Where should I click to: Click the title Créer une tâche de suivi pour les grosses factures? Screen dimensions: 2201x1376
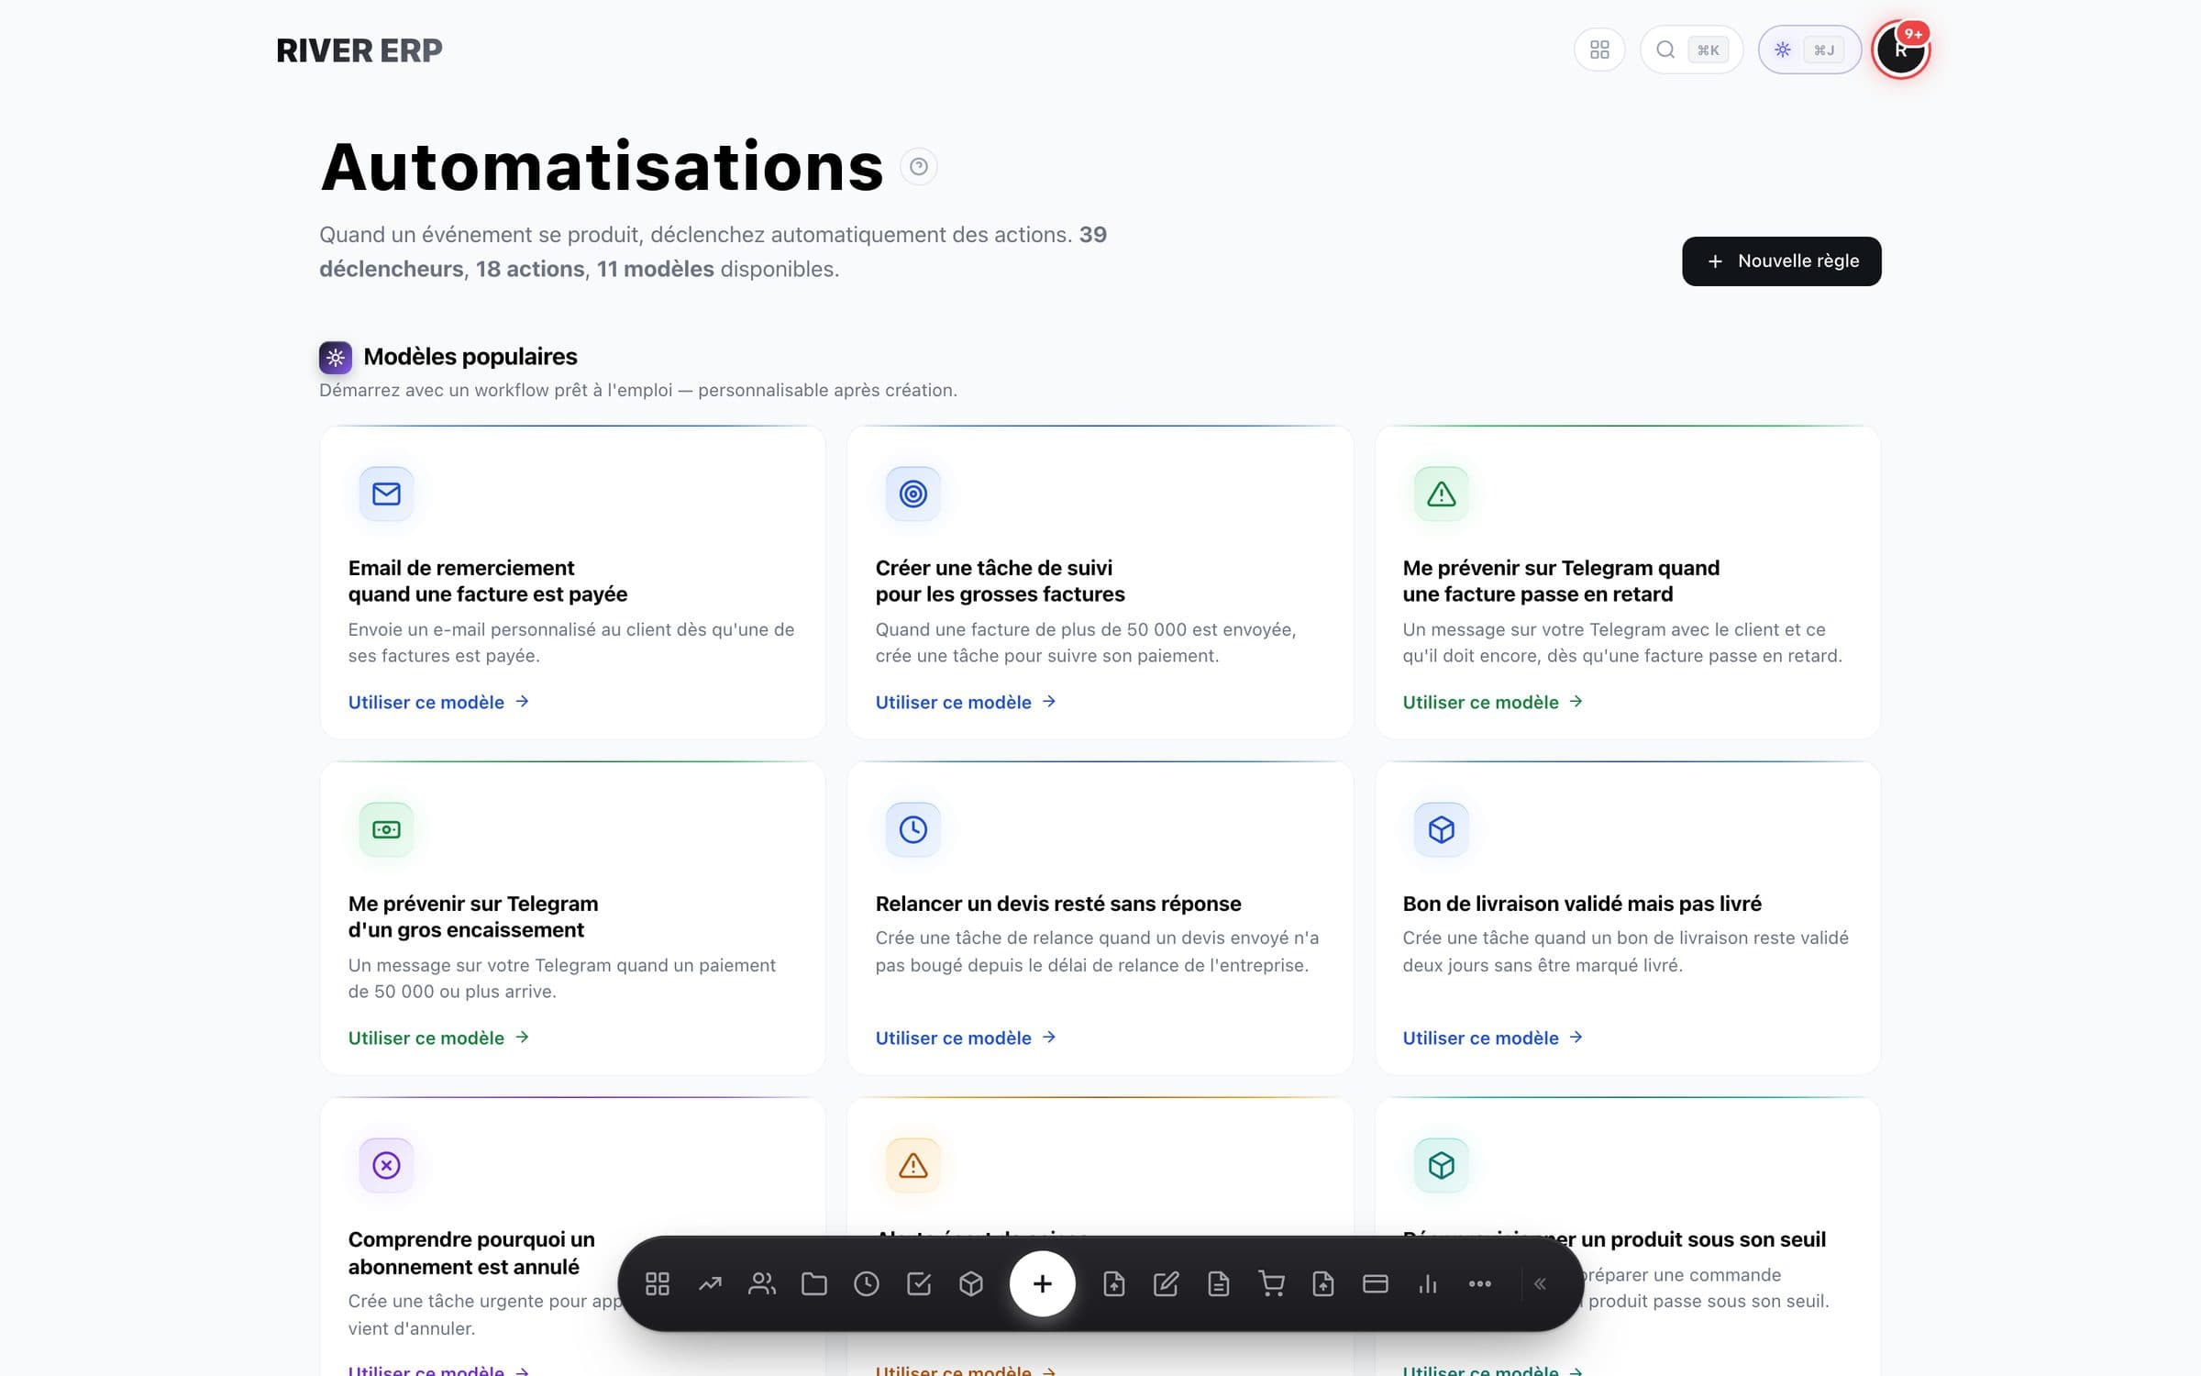click(1000, 581)
